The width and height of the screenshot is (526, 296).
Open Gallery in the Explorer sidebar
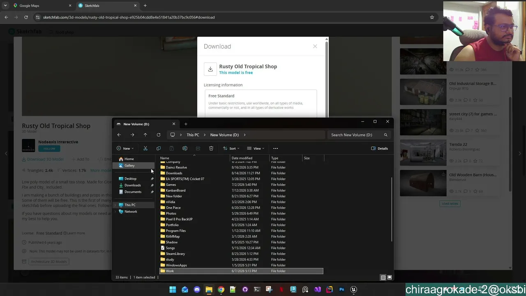129,165
